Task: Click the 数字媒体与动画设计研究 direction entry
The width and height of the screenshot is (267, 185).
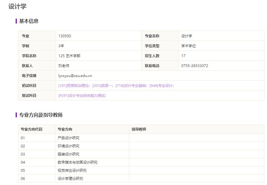Action: (78, 162)
